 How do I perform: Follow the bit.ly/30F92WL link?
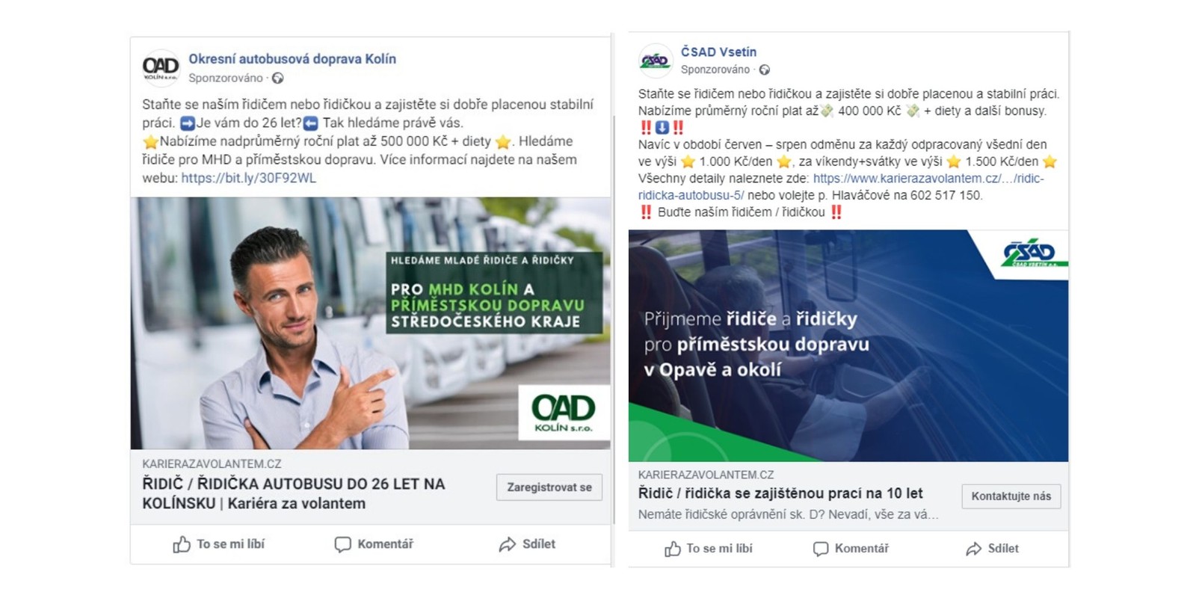point(249,178)
